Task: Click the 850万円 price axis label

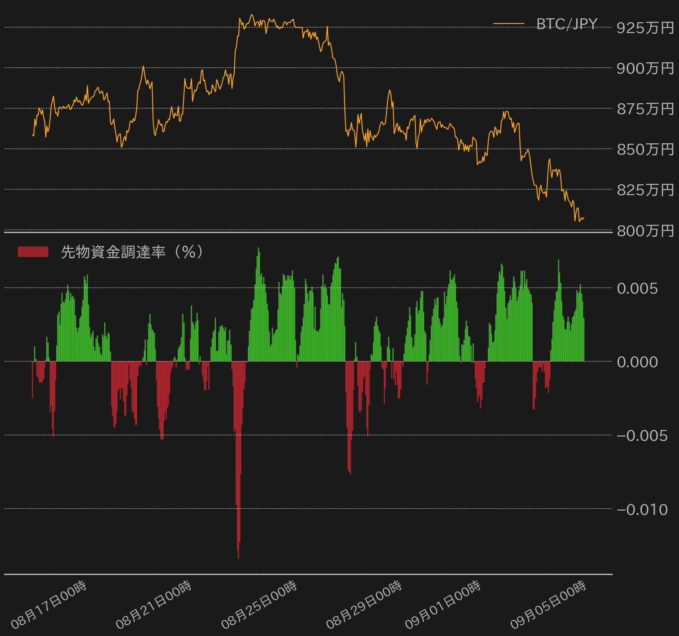Action: (645, 149)
